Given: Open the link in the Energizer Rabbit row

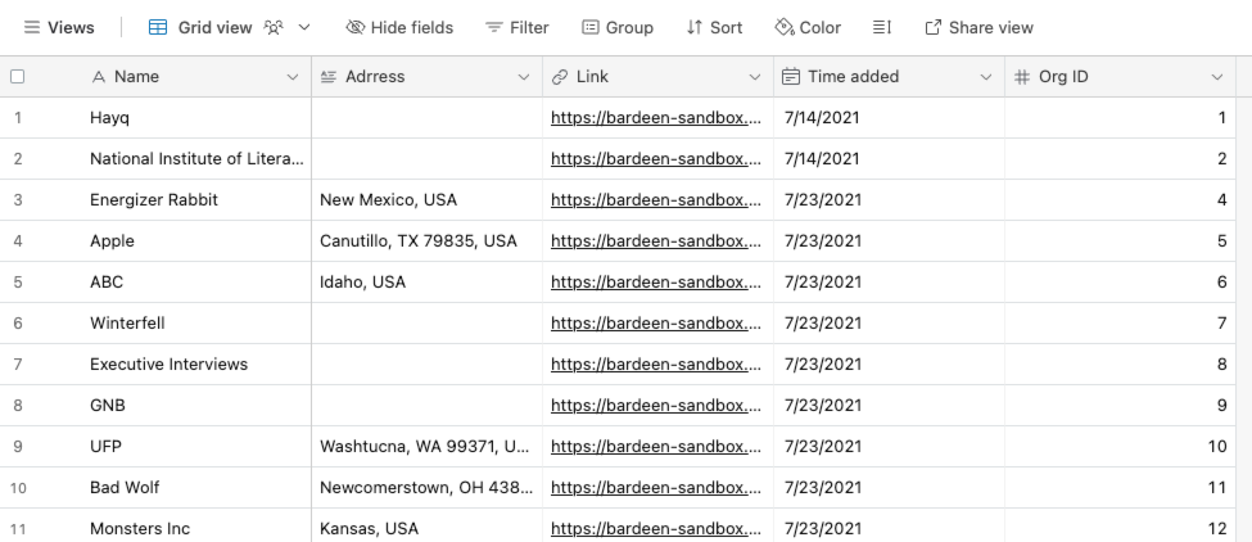Looking at the screenshot, I should [x=656, y=200].
